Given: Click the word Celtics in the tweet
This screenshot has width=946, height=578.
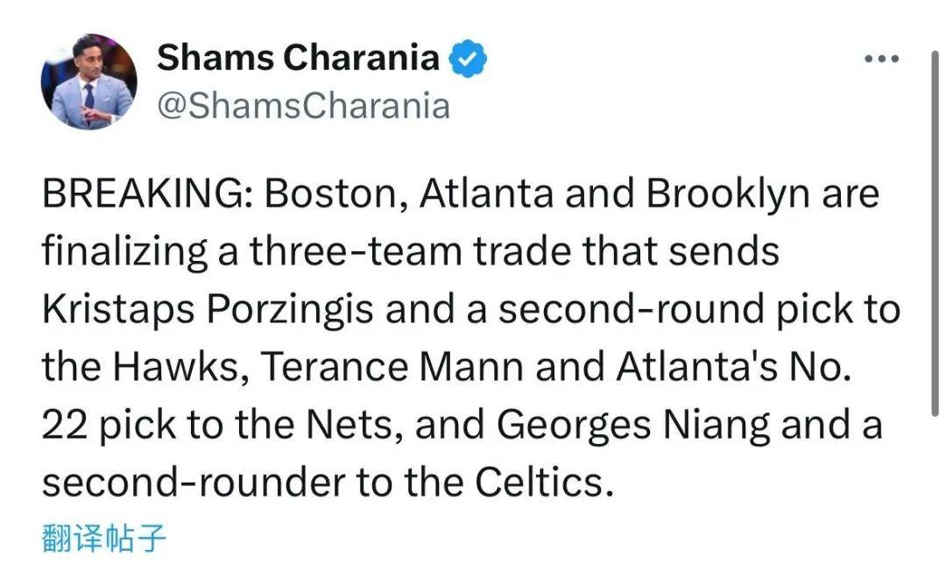Looking at the screenshot, I should 538,483.
